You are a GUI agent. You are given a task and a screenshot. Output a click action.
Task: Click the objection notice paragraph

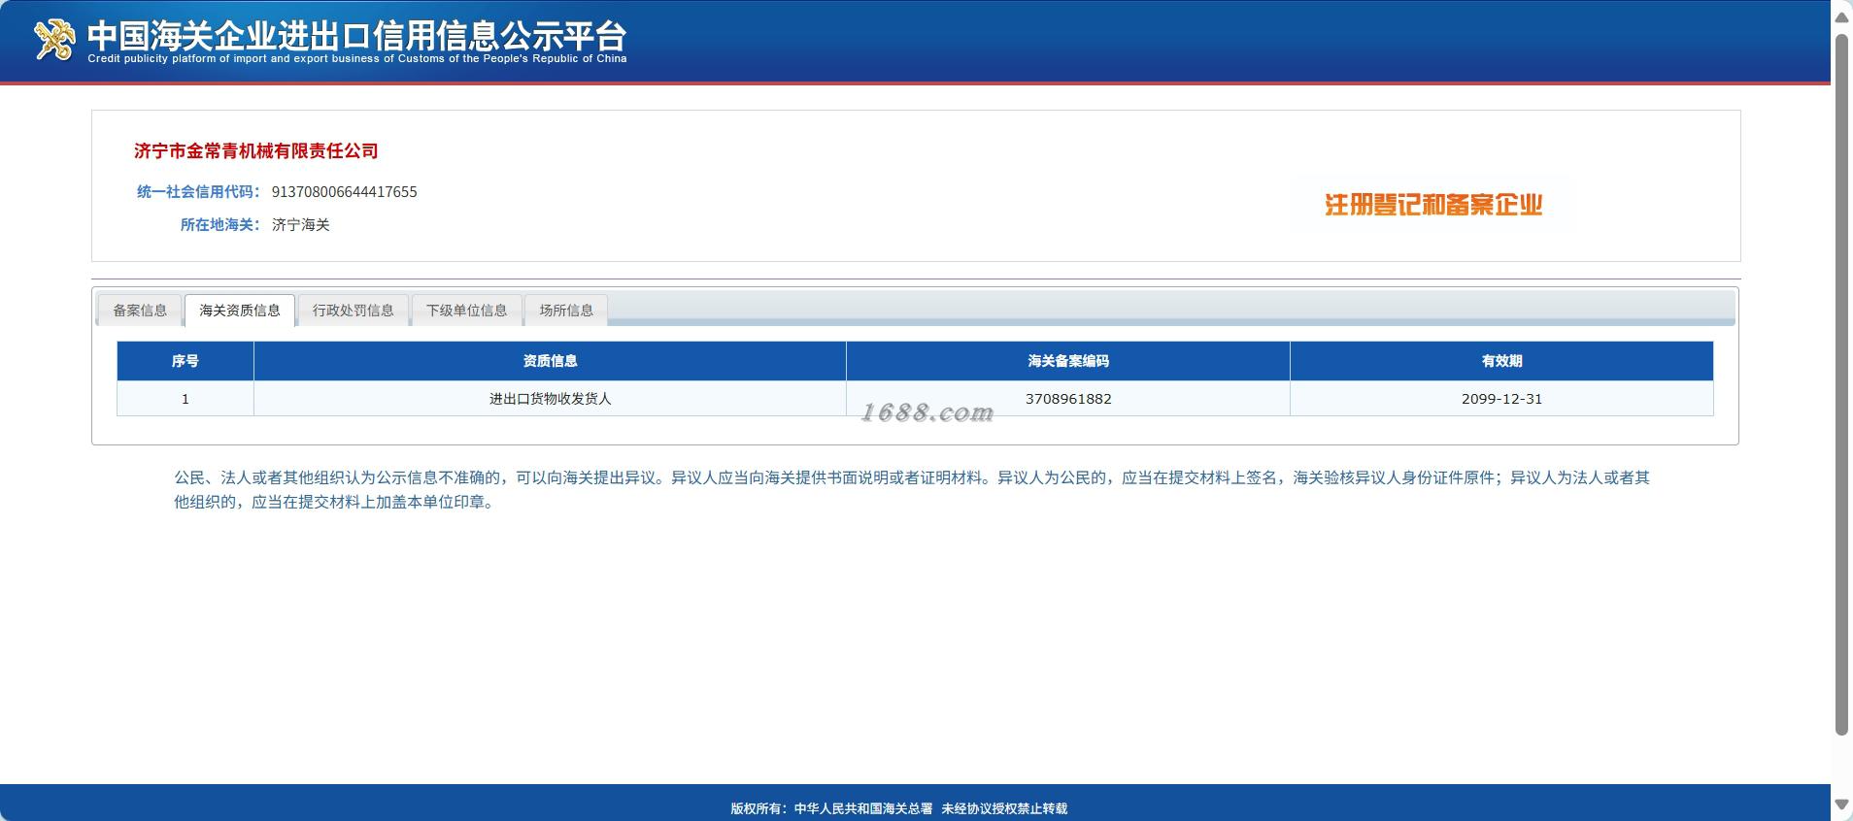click(x=912, y=490)
